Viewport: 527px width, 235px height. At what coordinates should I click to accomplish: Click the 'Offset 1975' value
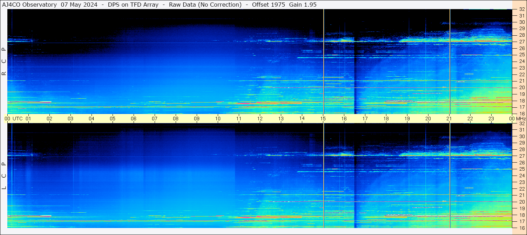click(x=269, y=5)
